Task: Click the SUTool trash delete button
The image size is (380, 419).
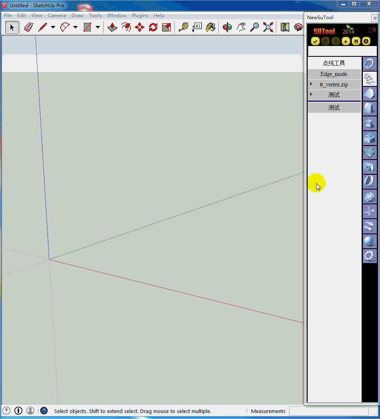Action: click(x=335, y=41)
